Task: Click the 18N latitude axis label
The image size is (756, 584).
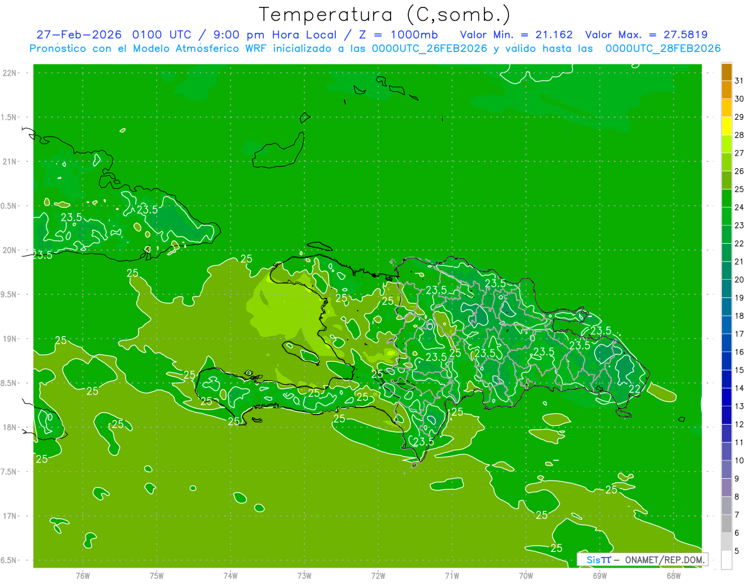Action: coord(9,428)
